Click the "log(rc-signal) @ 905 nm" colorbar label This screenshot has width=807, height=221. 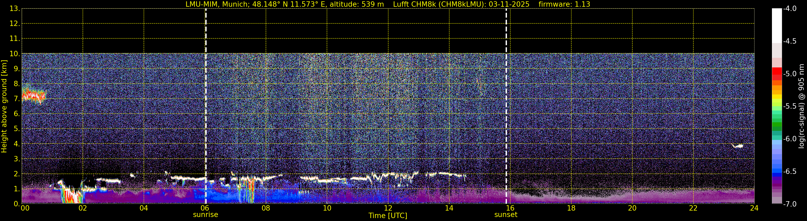click(x=802, y=106)
